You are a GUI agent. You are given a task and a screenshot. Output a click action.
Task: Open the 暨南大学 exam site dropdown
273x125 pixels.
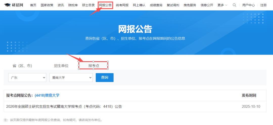(71, 77)
